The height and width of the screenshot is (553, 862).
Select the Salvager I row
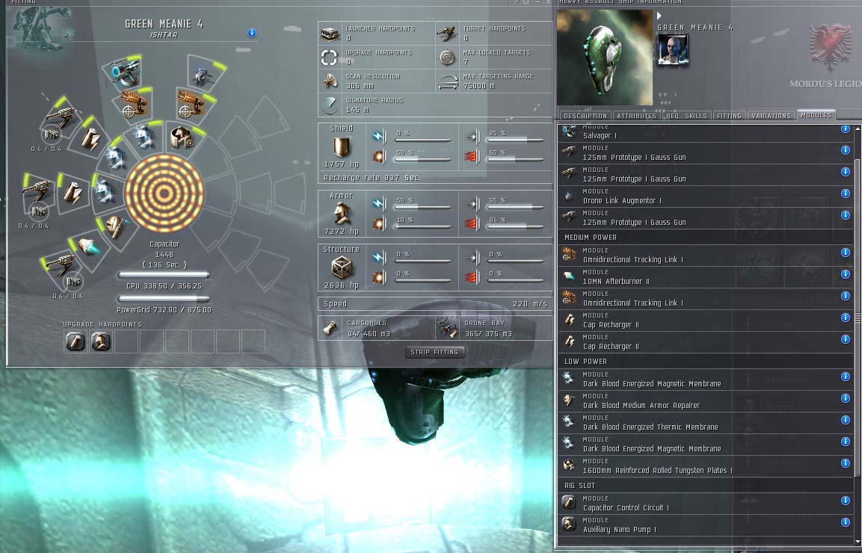(705, 132)
